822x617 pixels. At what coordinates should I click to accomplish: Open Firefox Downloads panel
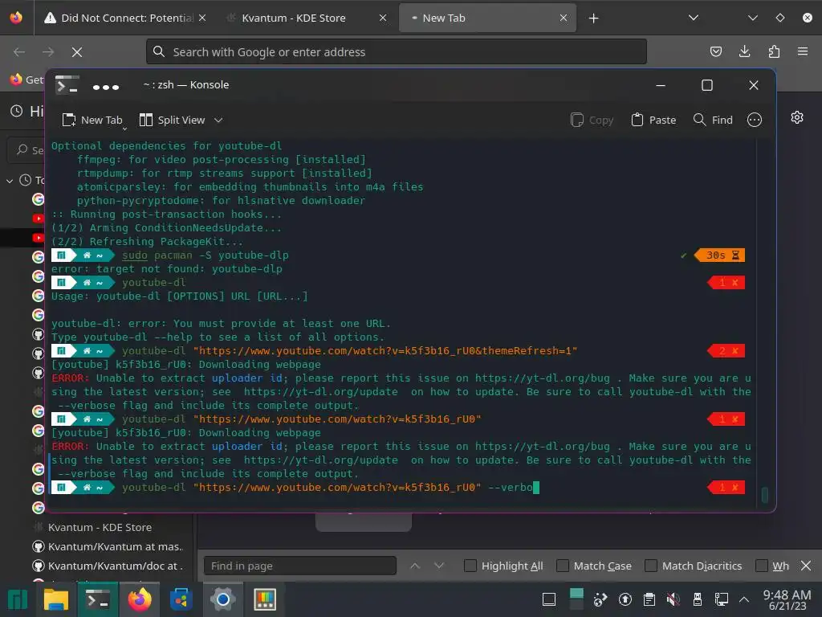pyautogui.click(x=744, y=51)
